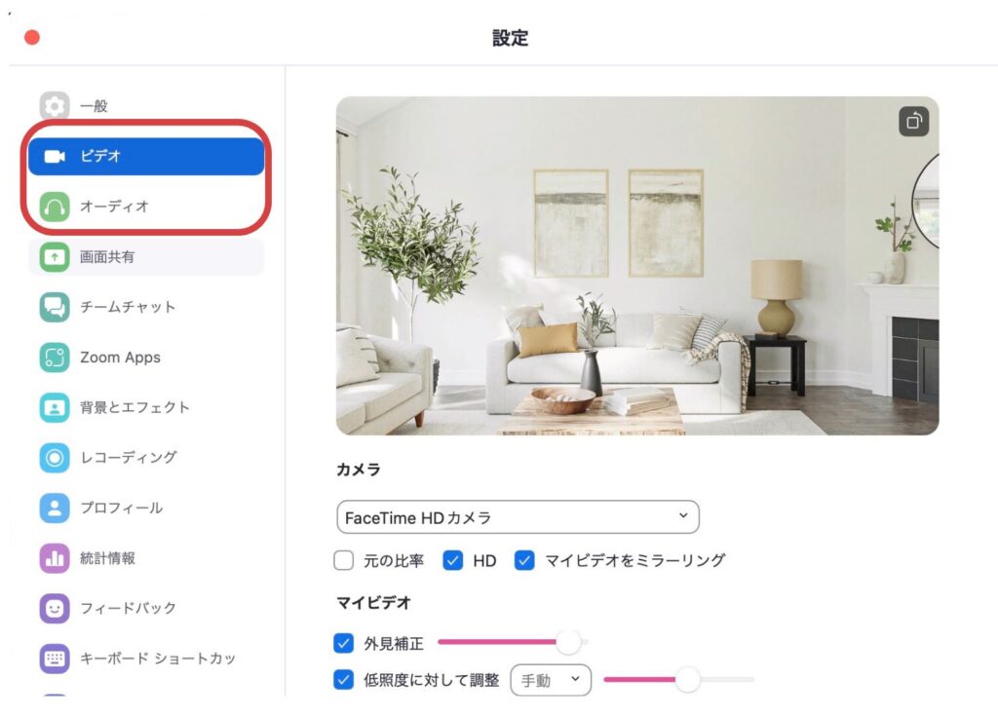Select the 画面共有 screen sharing icon
The image size is (998, 717).
click(x=58, y=256)
